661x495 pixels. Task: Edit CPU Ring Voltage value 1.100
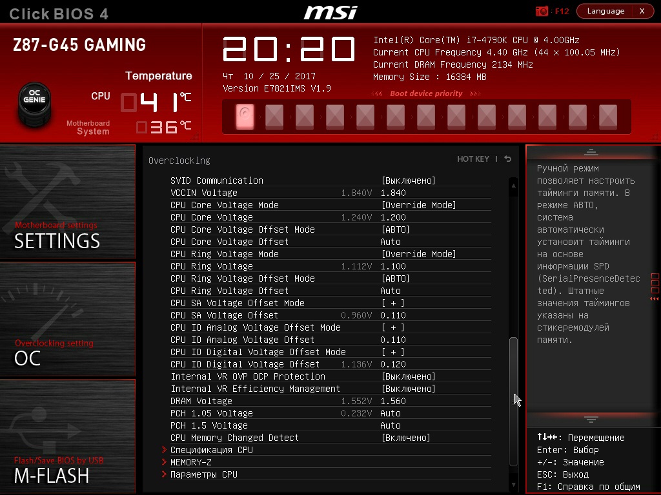click(393, 266)
